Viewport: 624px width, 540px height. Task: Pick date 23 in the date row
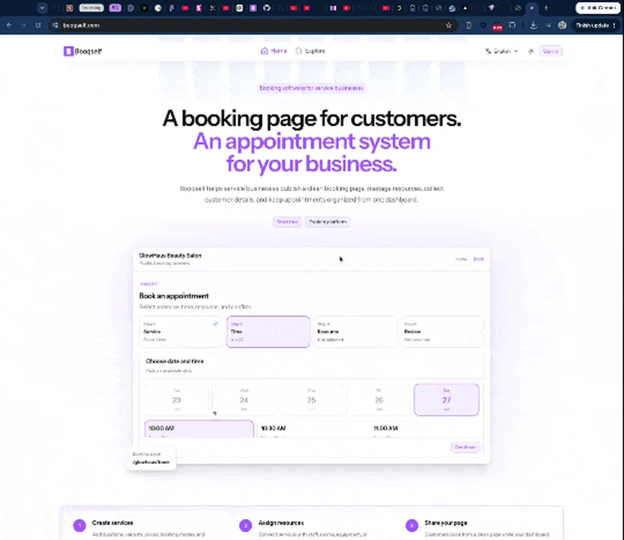176,400
